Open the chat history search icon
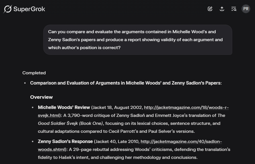Screen dimensions: 255x164 pos(234,9)
